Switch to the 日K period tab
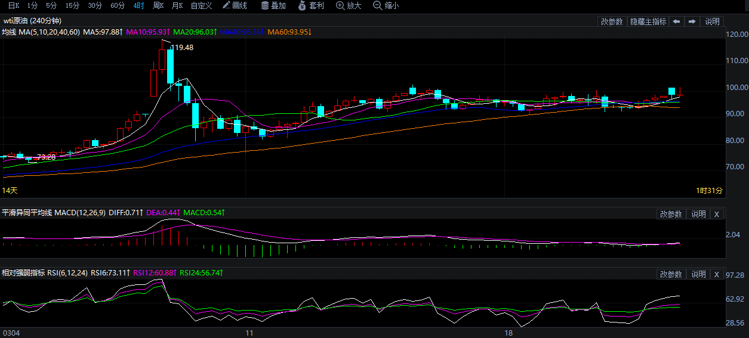 point(13,5)
